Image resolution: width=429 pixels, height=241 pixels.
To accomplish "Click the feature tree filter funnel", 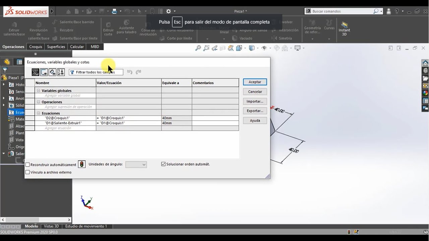I will pos(5,70).
